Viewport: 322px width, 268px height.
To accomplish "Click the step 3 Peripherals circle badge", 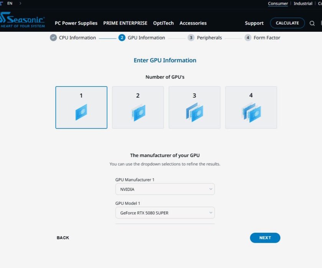I will coord(191,38).
